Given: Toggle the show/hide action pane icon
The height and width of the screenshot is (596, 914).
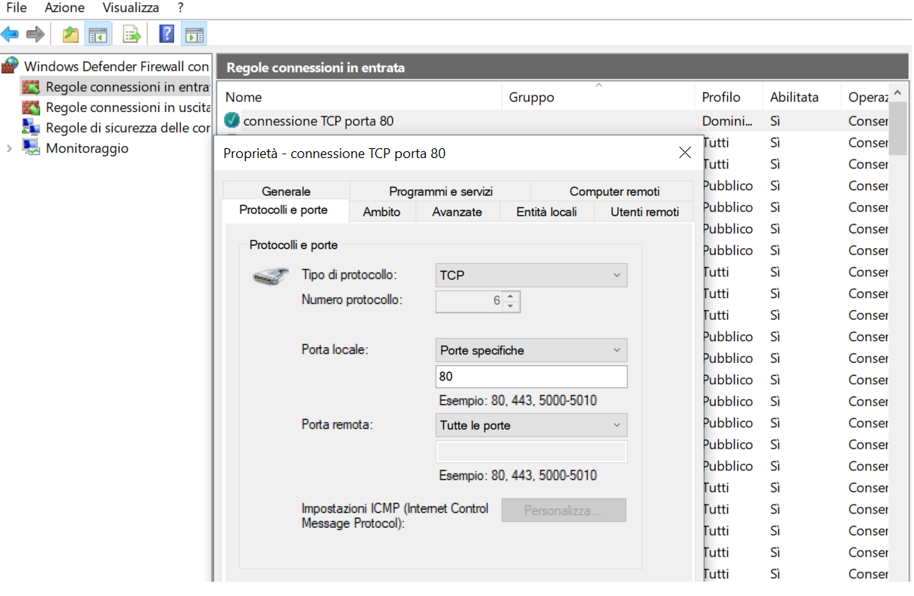Looking at the screenshot, I should 194,34.
